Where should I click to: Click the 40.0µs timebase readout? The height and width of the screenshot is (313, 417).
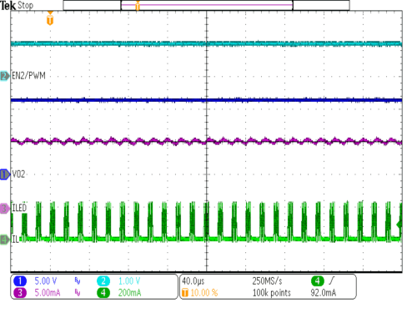tap(193, 281)
